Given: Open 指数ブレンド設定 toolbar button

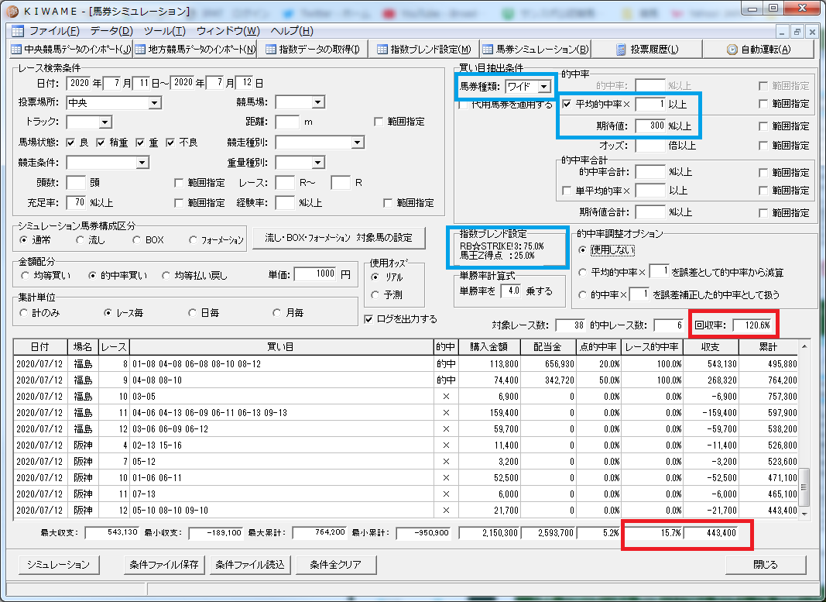Looking at the screenshot, I should [x=424, y=49].
